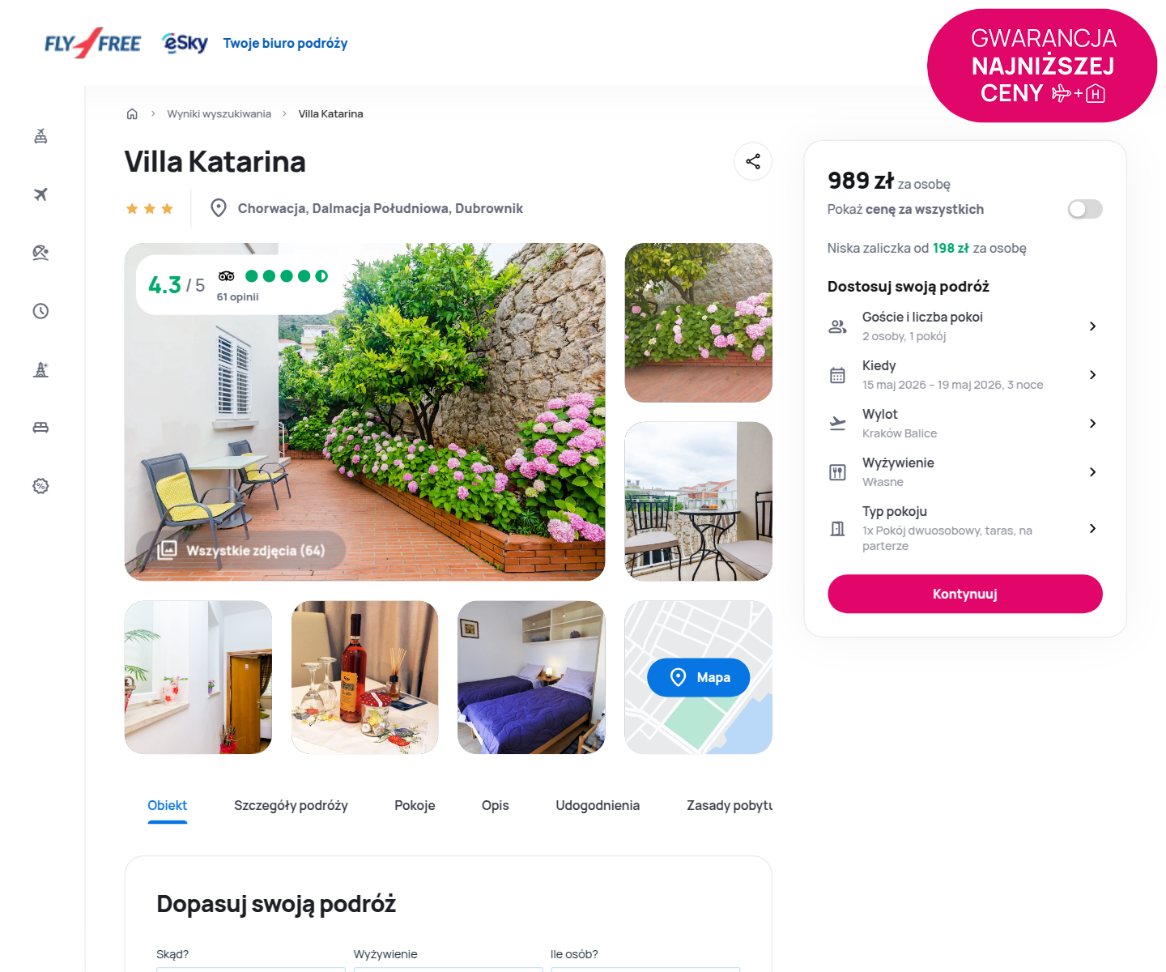Click the city break tower sidebar icon
Viewport: 1166px width, 972px height.
pyautogui.click(x=40, y=369)
